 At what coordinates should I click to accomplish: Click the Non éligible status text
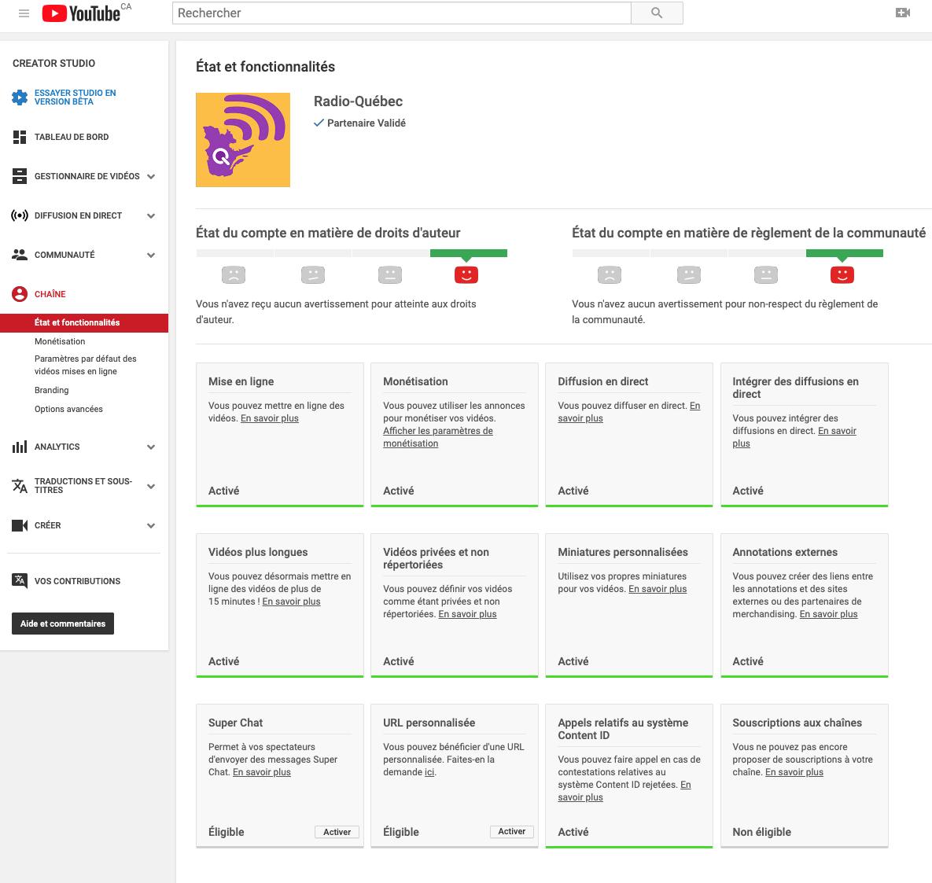point(761,832)
